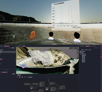
Task: Open the camera dropdown at viewport top-right
Action: [73, 48]
